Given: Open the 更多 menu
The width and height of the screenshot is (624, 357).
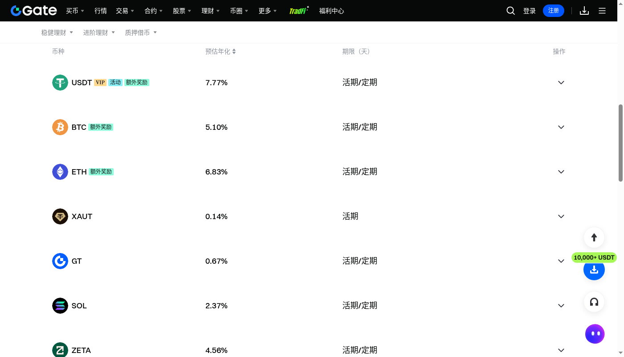Looking at the screenshot, I should point(267,11).
